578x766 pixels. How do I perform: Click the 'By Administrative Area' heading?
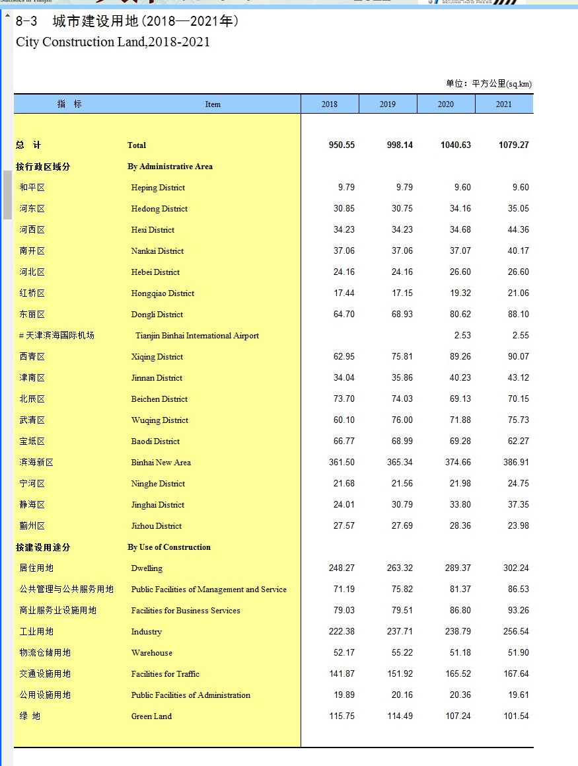pyautogui.click(x=170, y=167)
